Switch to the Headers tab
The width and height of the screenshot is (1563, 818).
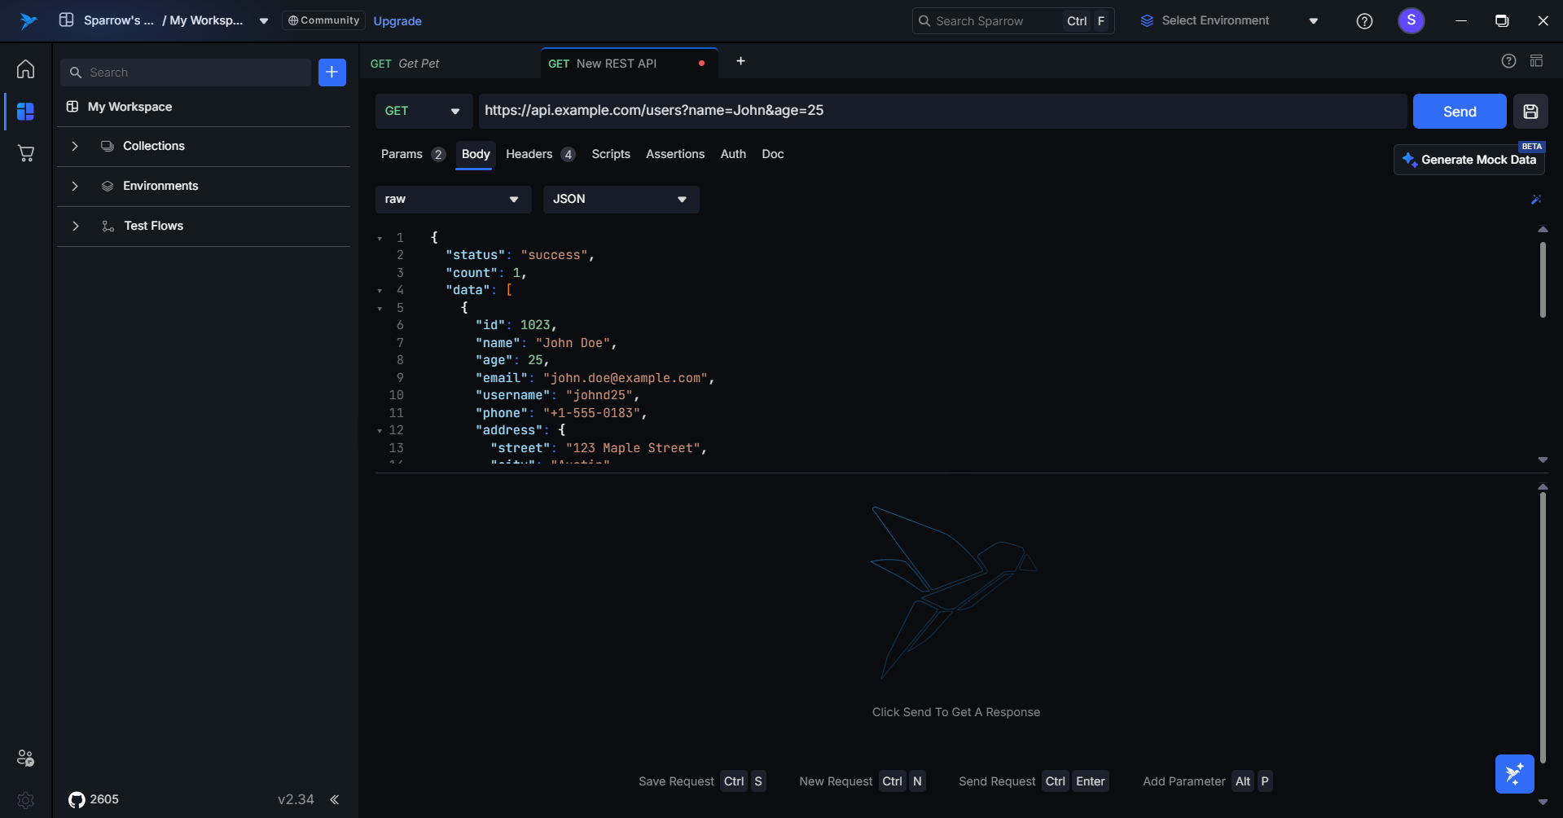pyautogui.click(x=529, y=155)
